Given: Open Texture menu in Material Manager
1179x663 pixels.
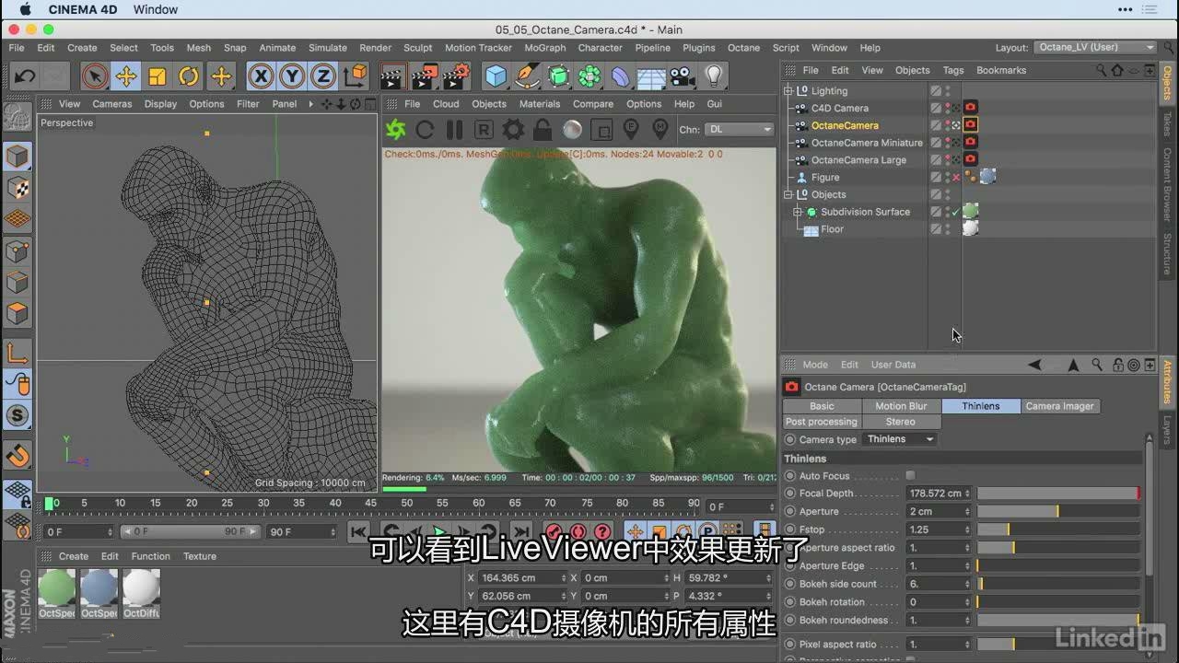Looking at the screenshot, I should tap(200, 556).
